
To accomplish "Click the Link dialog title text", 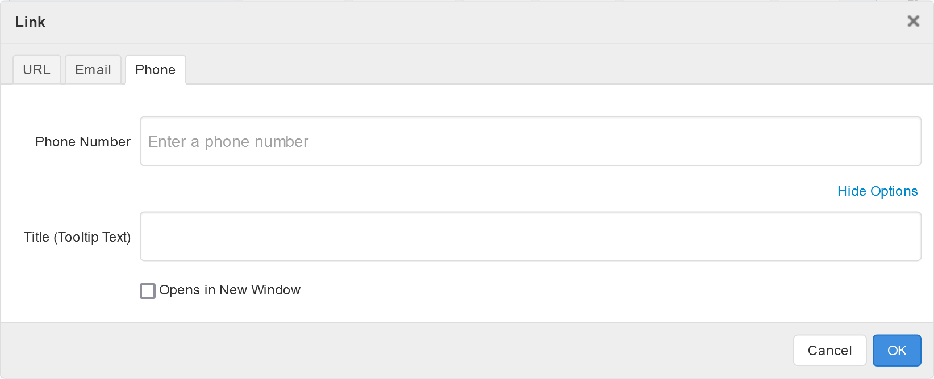I will click(30, 22).
